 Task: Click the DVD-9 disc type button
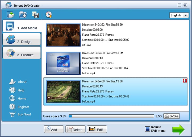coord(172,116)
